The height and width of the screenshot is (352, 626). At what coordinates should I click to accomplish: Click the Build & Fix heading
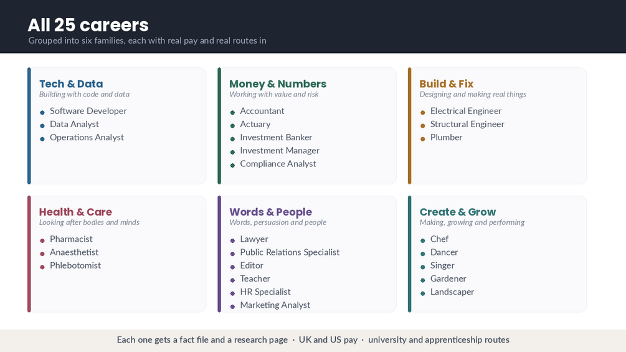point(447,84)
